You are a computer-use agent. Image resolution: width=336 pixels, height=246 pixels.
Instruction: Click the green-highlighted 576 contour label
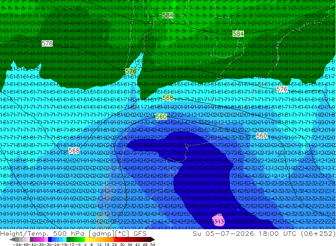click(131, 71)
